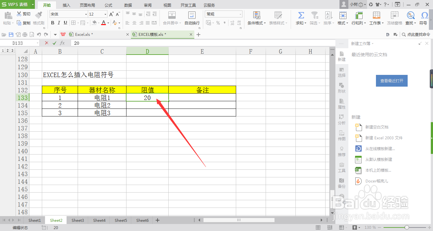Viewport: 433px width, 231px height.
Task: Click the print icon in quick toolbar
Action: click(x=25, y=35)
